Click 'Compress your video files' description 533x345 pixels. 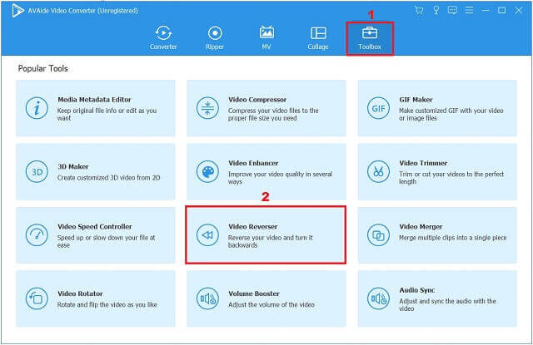[x=273, y=115]
